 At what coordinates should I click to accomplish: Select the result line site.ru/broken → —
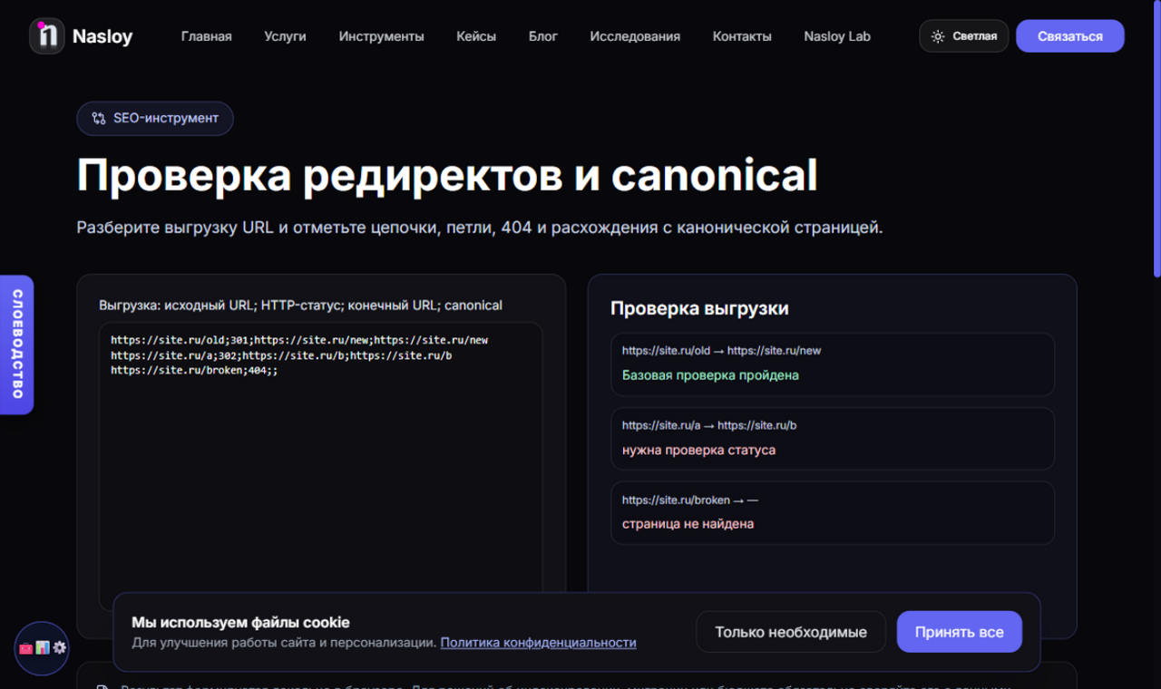click(x=690, y=500)
